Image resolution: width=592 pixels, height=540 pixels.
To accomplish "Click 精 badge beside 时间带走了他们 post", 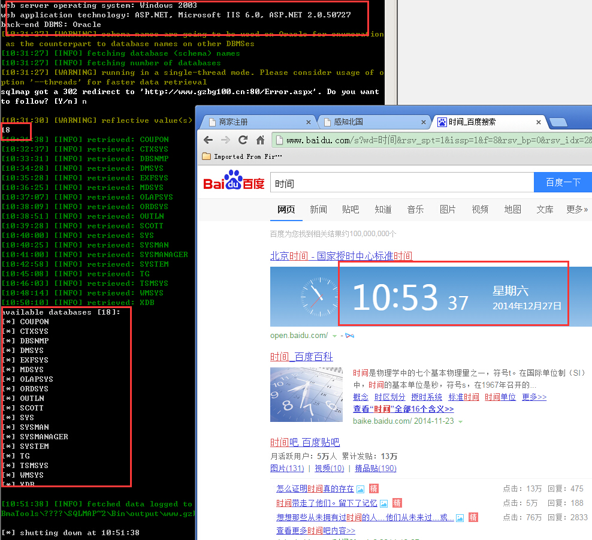I will [397, 503].
